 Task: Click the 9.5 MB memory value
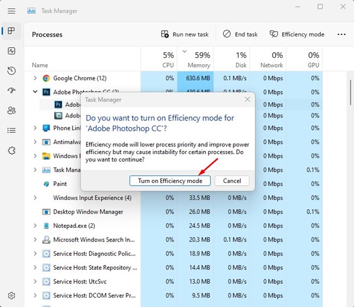(x=201, y=295)
